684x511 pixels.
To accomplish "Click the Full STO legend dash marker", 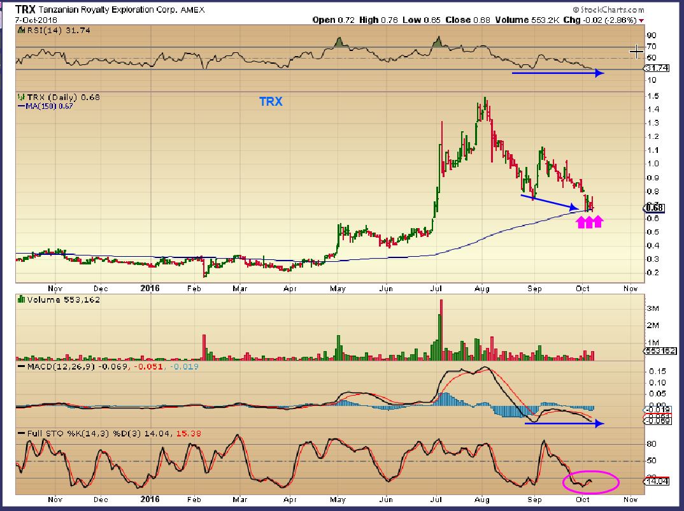I will coord(21,433).
